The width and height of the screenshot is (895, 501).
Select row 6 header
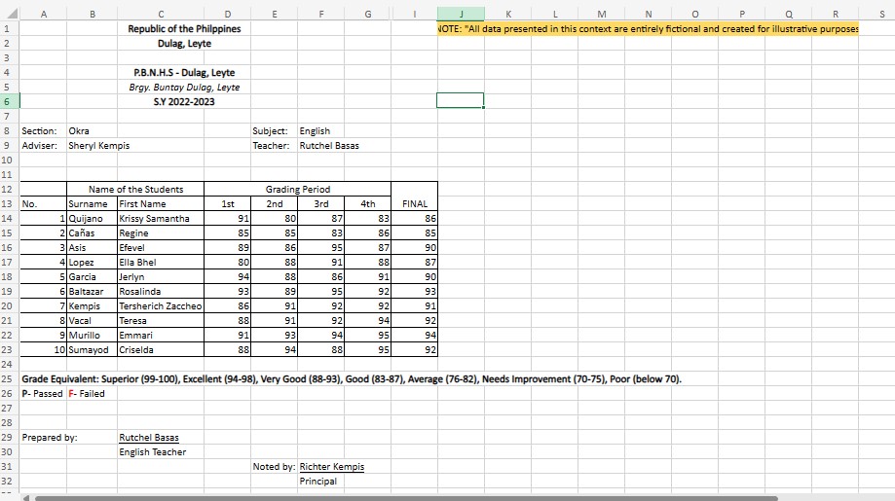tap(7, 101)
